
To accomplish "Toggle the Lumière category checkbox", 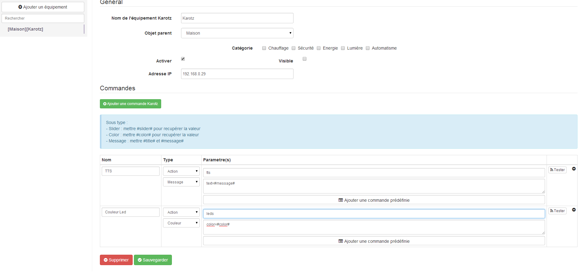I will 343,48.
